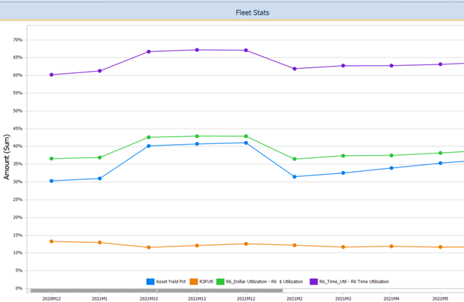This screenshot has width=464, height=302.
Task: Click the orange data point at 2021M11
Action: pos(197,246)
